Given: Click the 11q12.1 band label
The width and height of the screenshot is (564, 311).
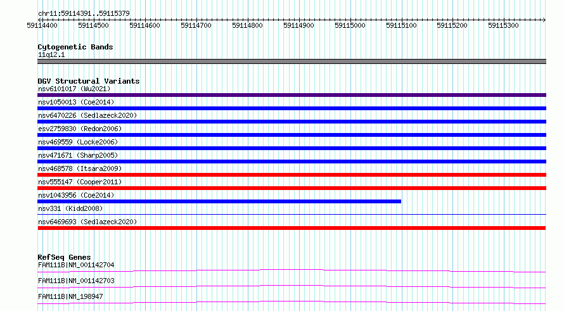Looking at the screenshot, I should pyautogui.click(x=51, y=54).
